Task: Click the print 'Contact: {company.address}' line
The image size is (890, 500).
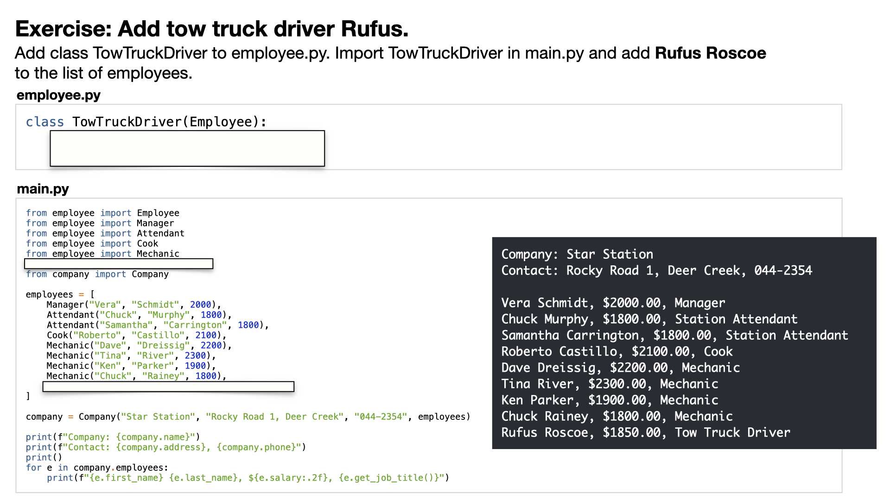Action: pos(166,447)
